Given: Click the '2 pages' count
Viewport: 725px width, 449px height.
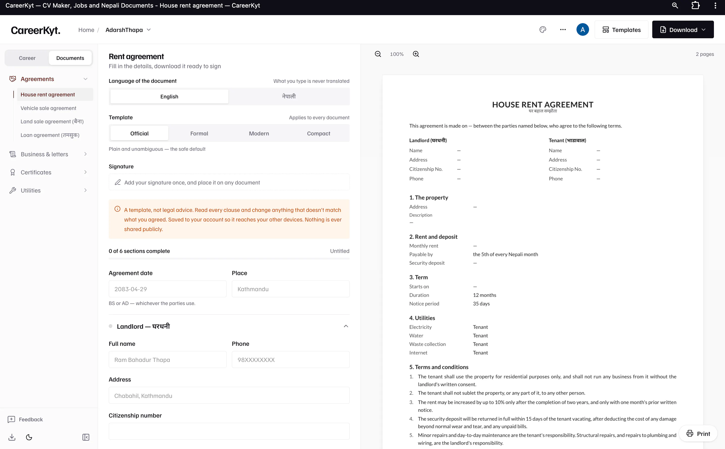Looking at the screenshot, I should coord(705,54).
